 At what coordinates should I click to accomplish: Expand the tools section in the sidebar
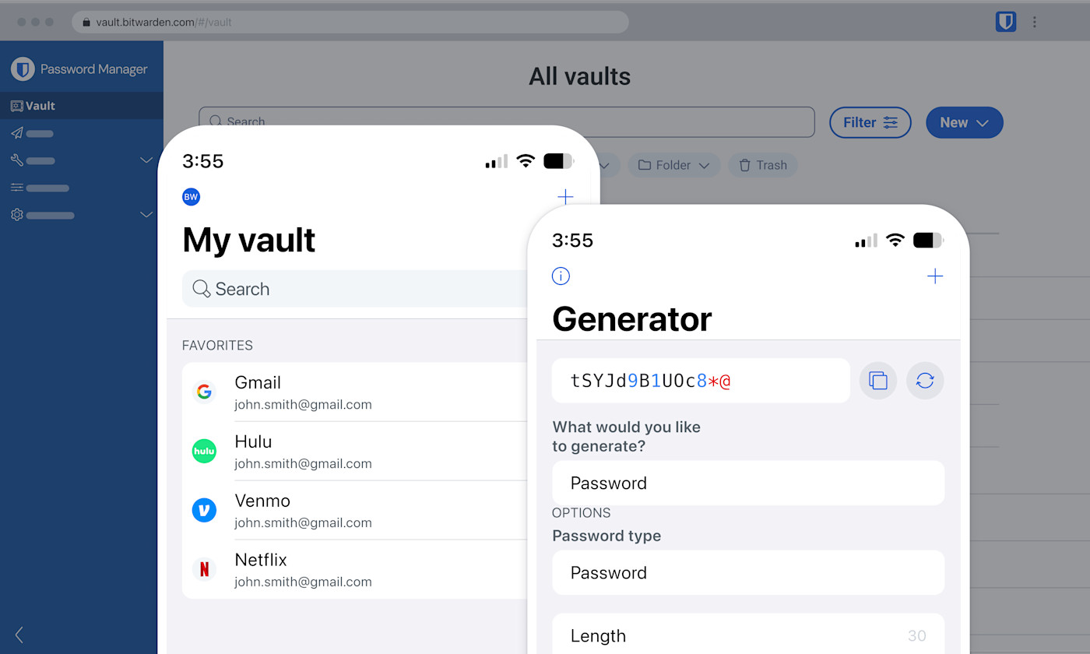146,160
